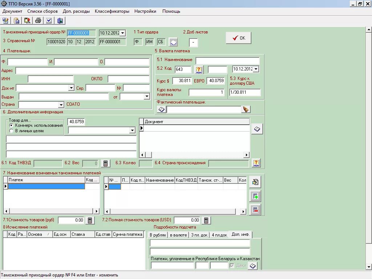Click calculator next to 7.1 Стоимость товаров
372x279 pixels.
click(x=90, y=221)
